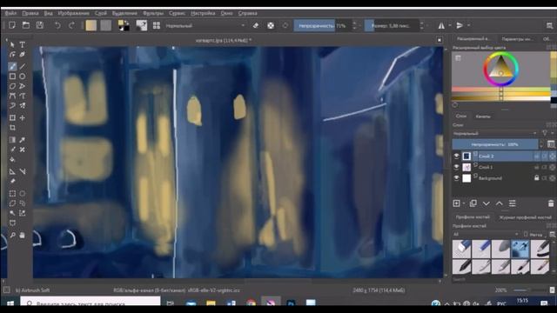The height and width of the screenshot is (313, 557).
Task: Select the Rectangular Selection tool
Action: click(12, 193)
